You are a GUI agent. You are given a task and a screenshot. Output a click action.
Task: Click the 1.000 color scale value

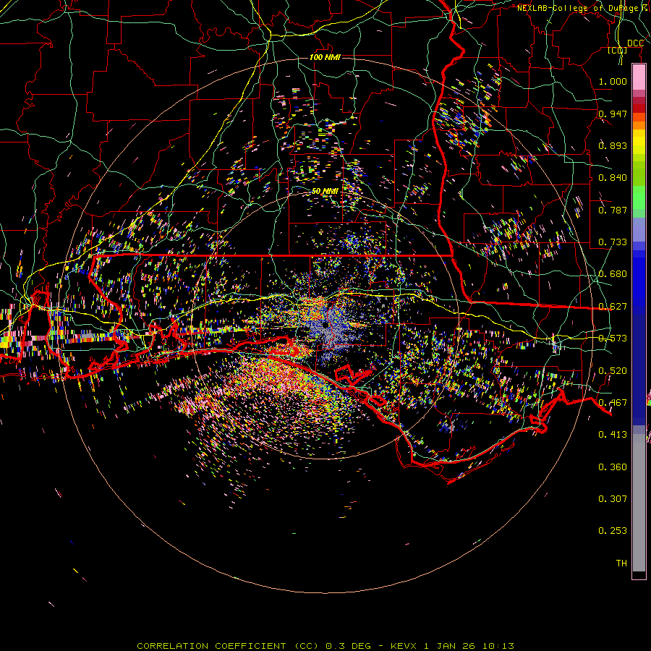coord(613,81)
